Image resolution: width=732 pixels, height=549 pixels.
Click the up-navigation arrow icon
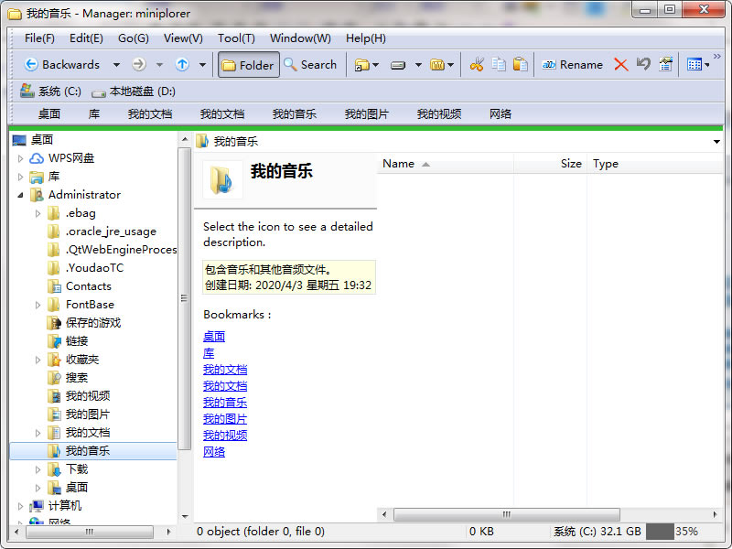pyautogui.click(x=182, y=65)
